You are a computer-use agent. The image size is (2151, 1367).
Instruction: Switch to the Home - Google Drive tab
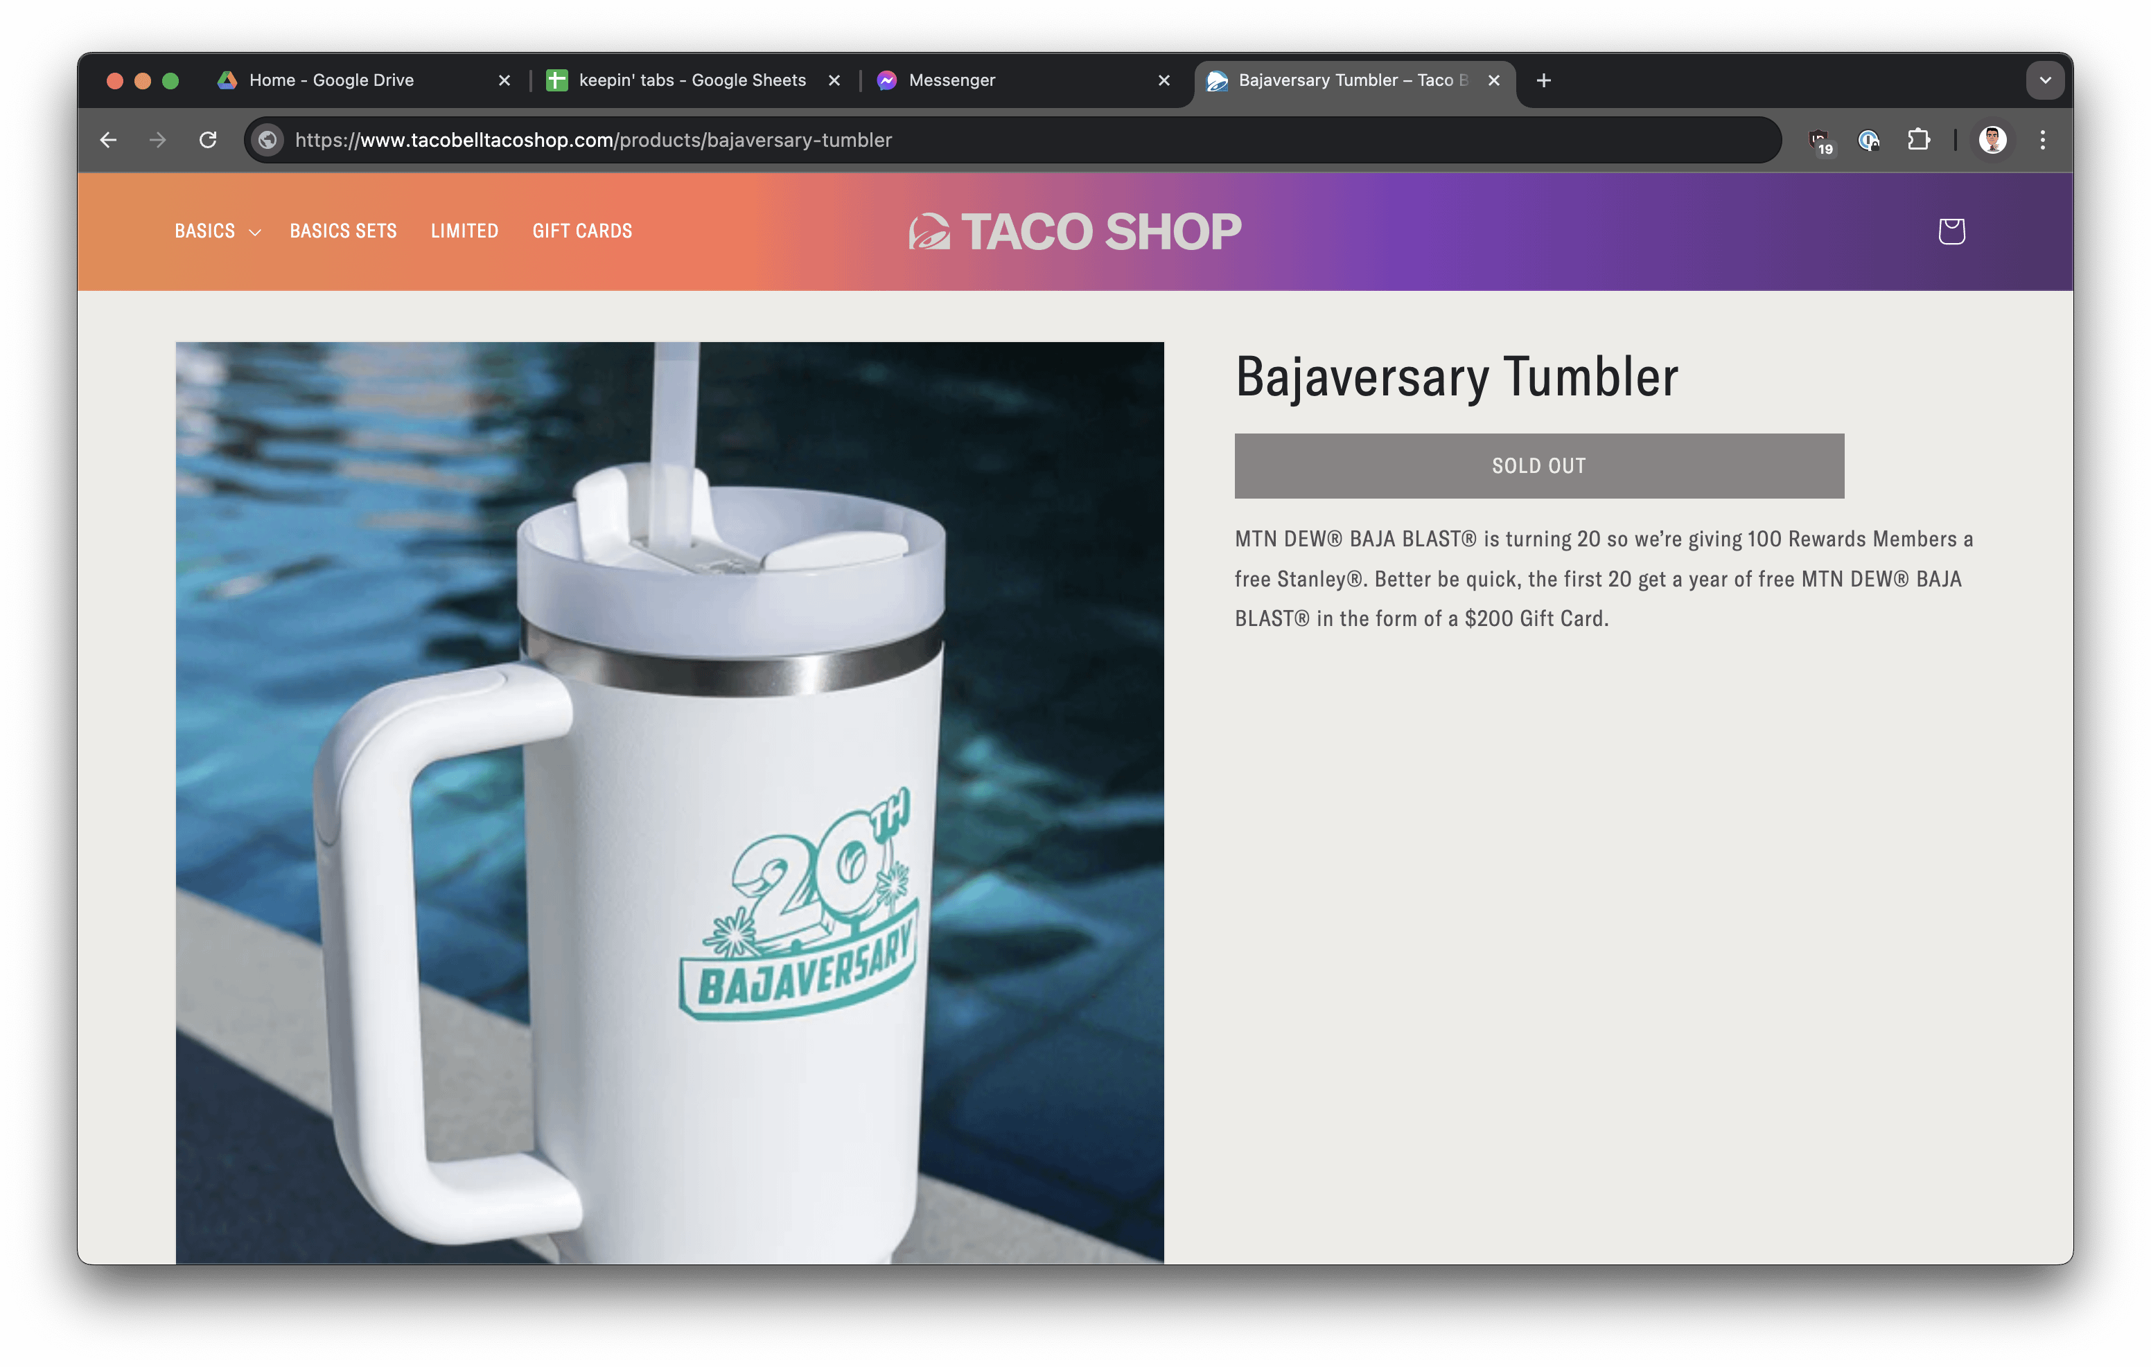coord(331,80)
